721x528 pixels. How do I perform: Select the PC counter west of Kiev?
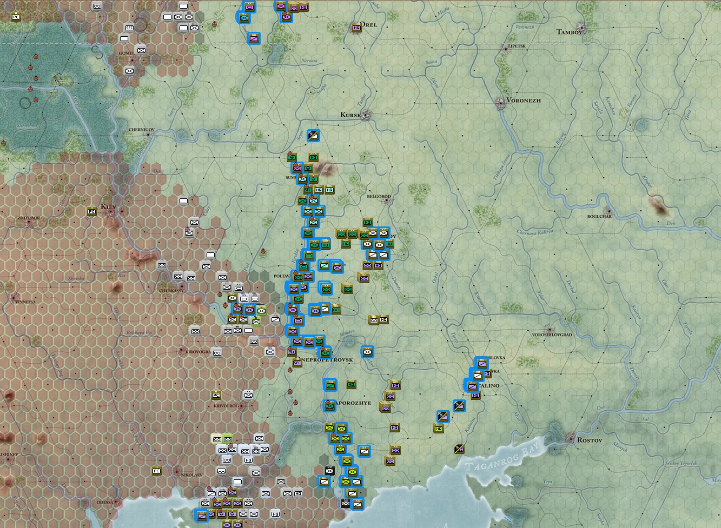pyautogui.click(x=92, y=211)
